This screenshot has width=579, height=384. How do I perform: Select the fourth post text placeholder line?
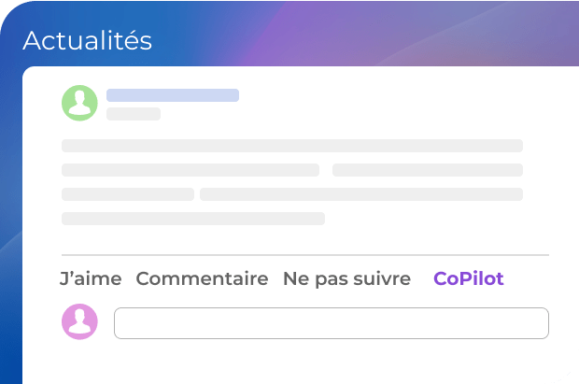[x=193, y=219]
